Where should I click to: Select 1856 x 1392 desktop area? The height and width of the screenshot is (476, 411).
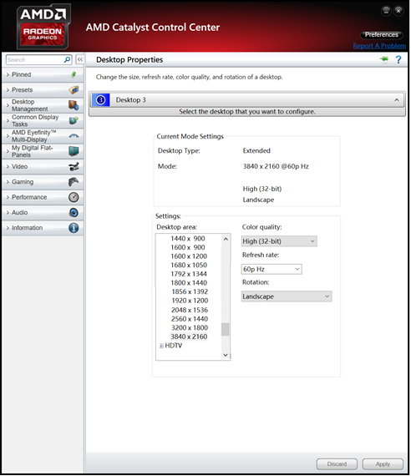point(190,291)
